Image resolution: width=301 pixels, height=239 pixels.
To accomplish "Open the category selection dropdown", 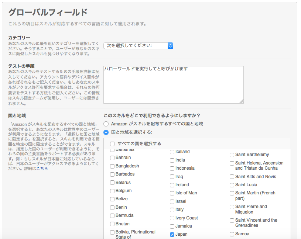I will (138, 46).
